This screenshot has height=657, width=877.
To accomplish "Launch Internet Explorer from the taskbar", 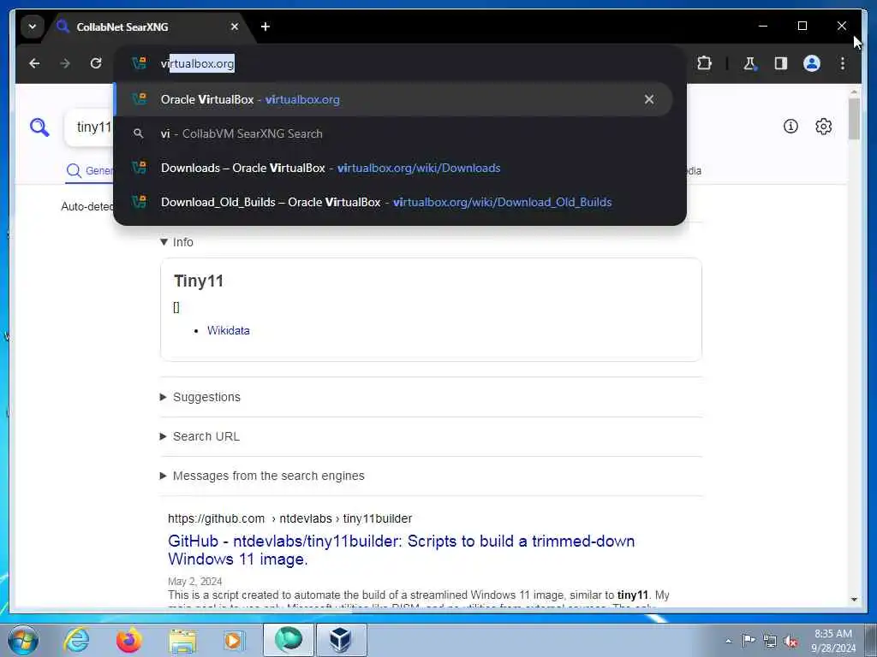I will 76,640.
